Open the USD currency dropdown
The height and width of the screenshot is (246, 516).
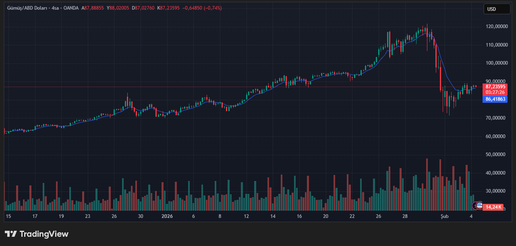497,9
